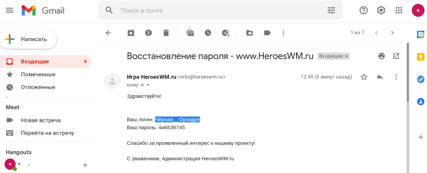Open Входящие inbox folder
Viewport: 427px width, 173px height.
(46, 62)
